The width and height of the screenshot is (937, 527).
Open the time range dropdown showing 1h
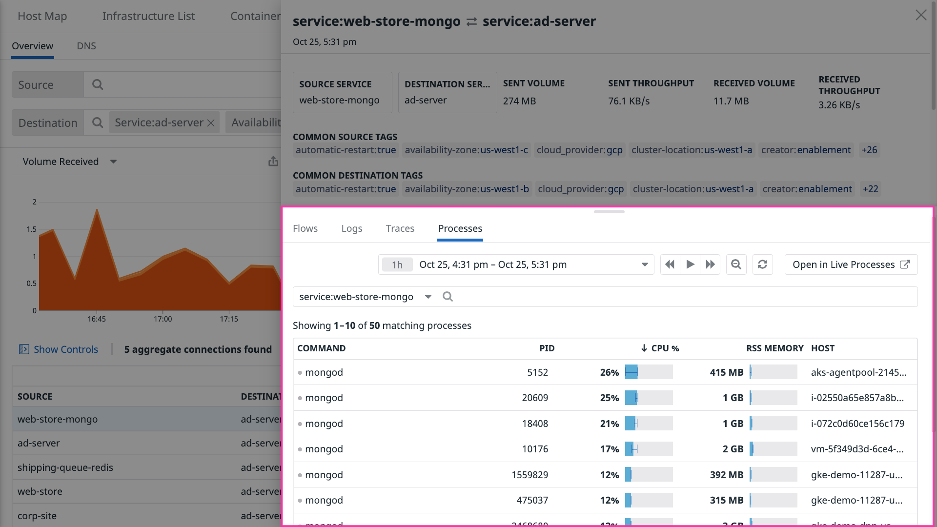click(645, 264)
